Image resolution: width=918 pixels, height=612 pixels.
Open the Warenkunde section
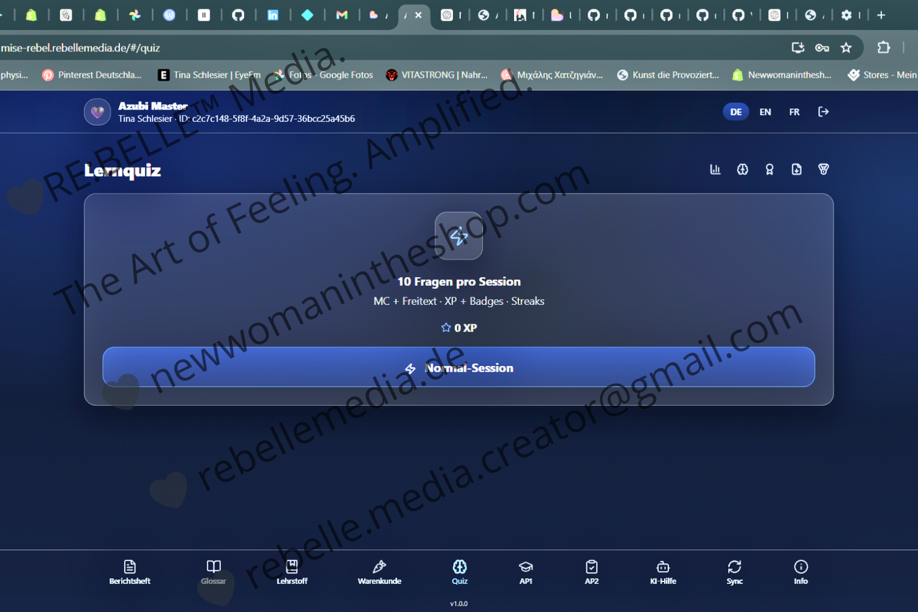coord(379,571)
